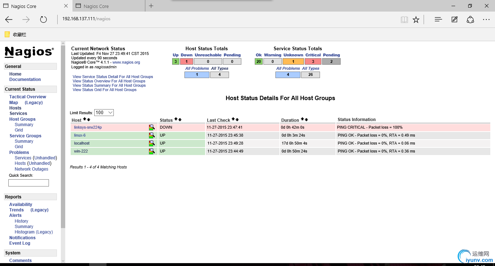Image resolution: width=495 pixels, height=266 pixels.
Task: Sort Host column descending arrow
Action: (x=88, y=119)
